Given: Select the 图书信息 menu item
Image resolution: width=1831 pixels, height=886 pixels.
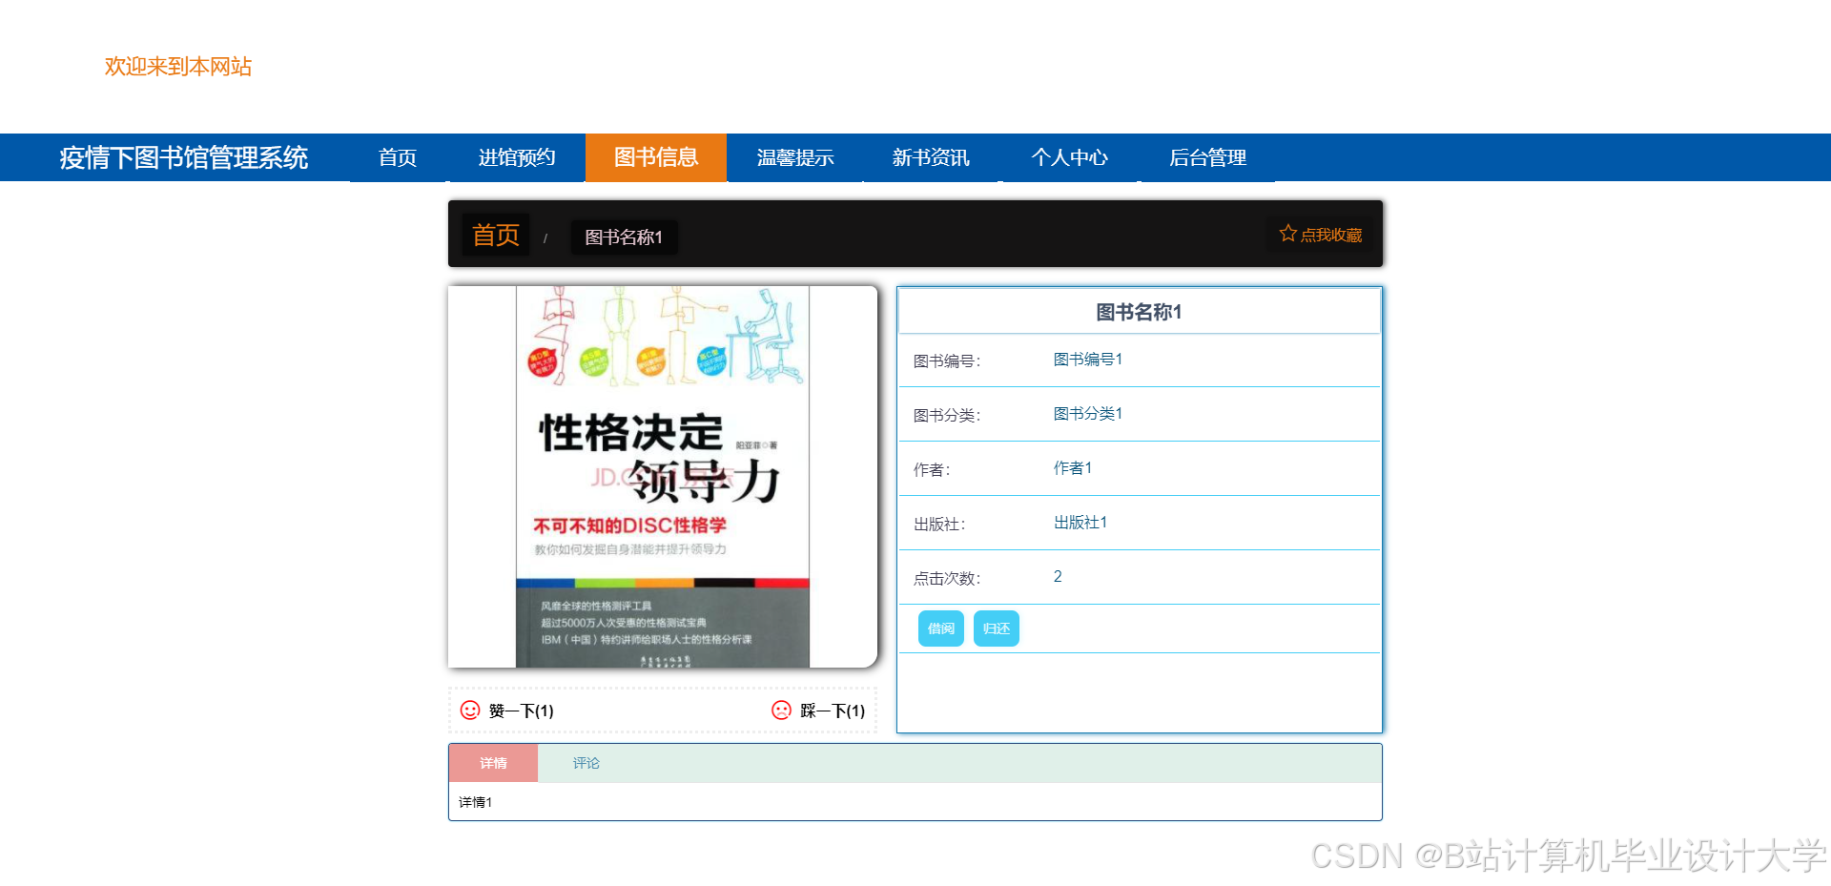Looking at the screenshot, I should [x=656, y=157].
